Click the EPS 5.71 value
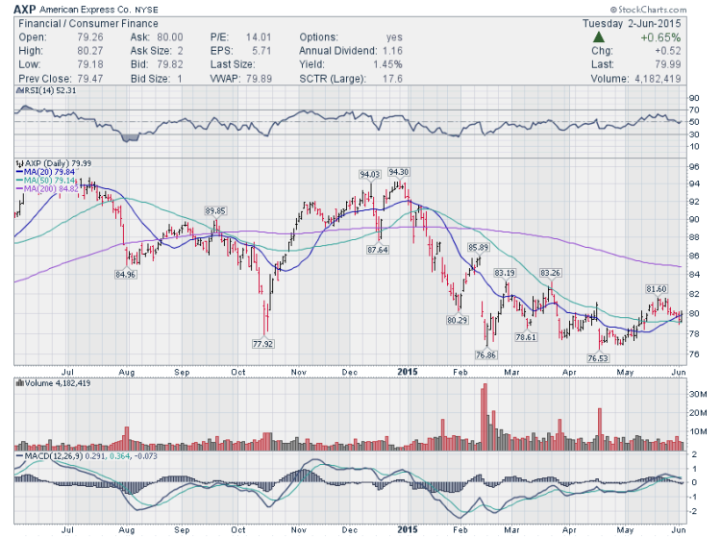 coord(261,51)
